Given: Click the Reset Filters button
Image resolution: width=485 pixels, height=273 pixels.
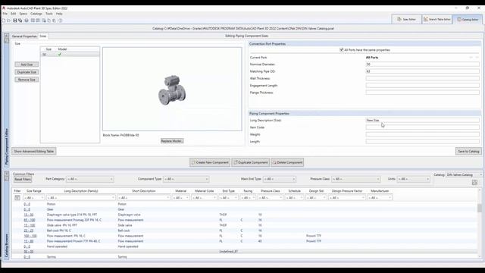Looking at the screenshot, I should [x=23, y=179].
